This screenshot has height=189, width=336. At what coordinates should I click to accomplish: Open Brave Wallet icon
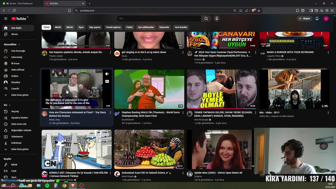(316, 10)
